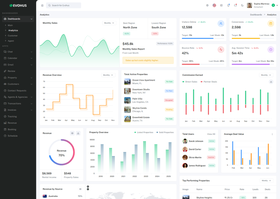Click the map zoom in button
This screenshot has height=199, width=280.
[88, 186]
